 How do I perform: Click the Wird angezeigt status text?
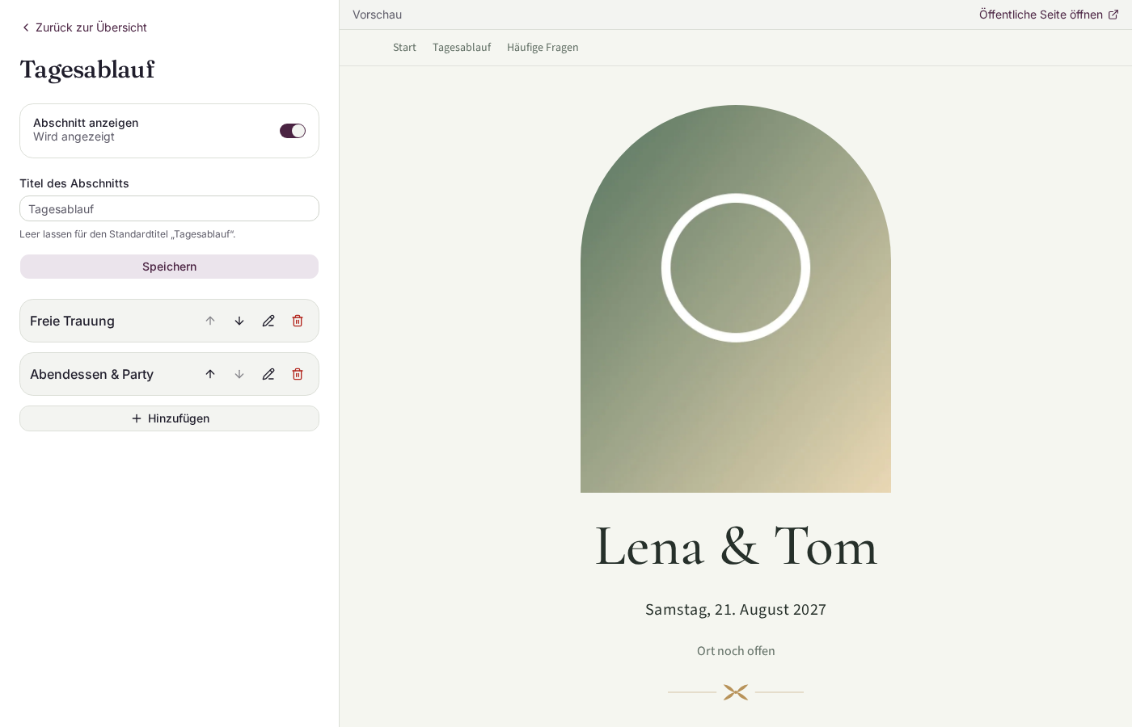74,137
